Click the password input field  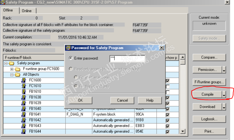coord(127,59)
